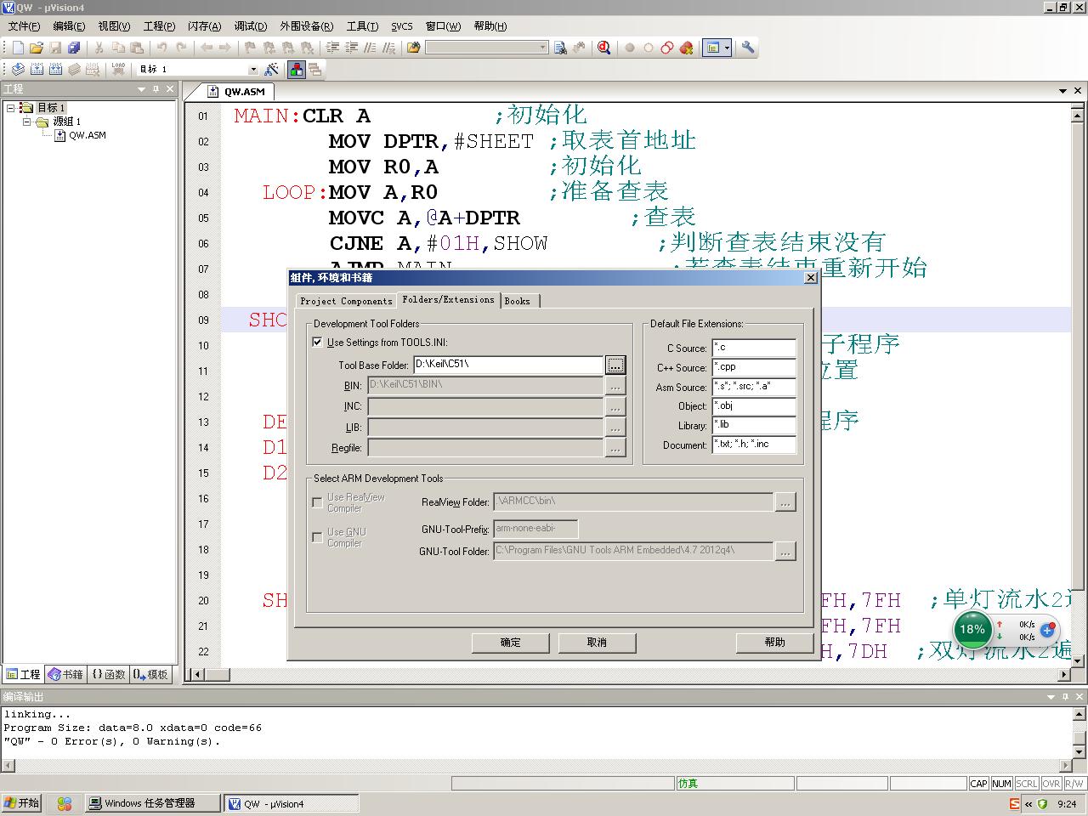Rebuild all target files icon
The height and width of the screenshot is (816, 1088).
(x=55, y=69)
